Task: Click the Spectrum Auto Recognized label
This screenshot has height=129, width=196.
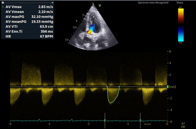Action: pyautogui.click(x=153, y=3)
